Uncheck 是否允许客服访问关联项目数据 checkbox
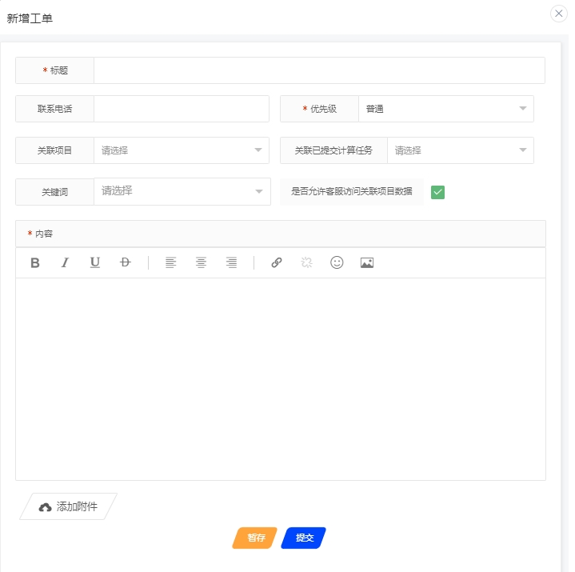The image size is (575, 572). coord(437,192)
